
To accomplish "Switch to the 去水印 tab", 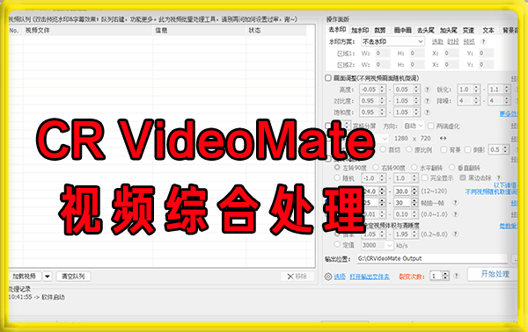I will [337, 30].
